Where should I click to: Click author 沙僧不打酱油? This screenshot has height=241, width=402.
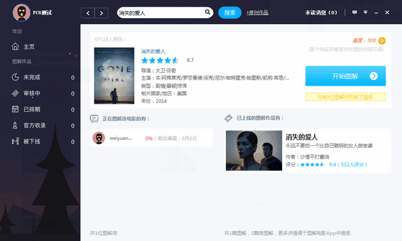(314, 157)
